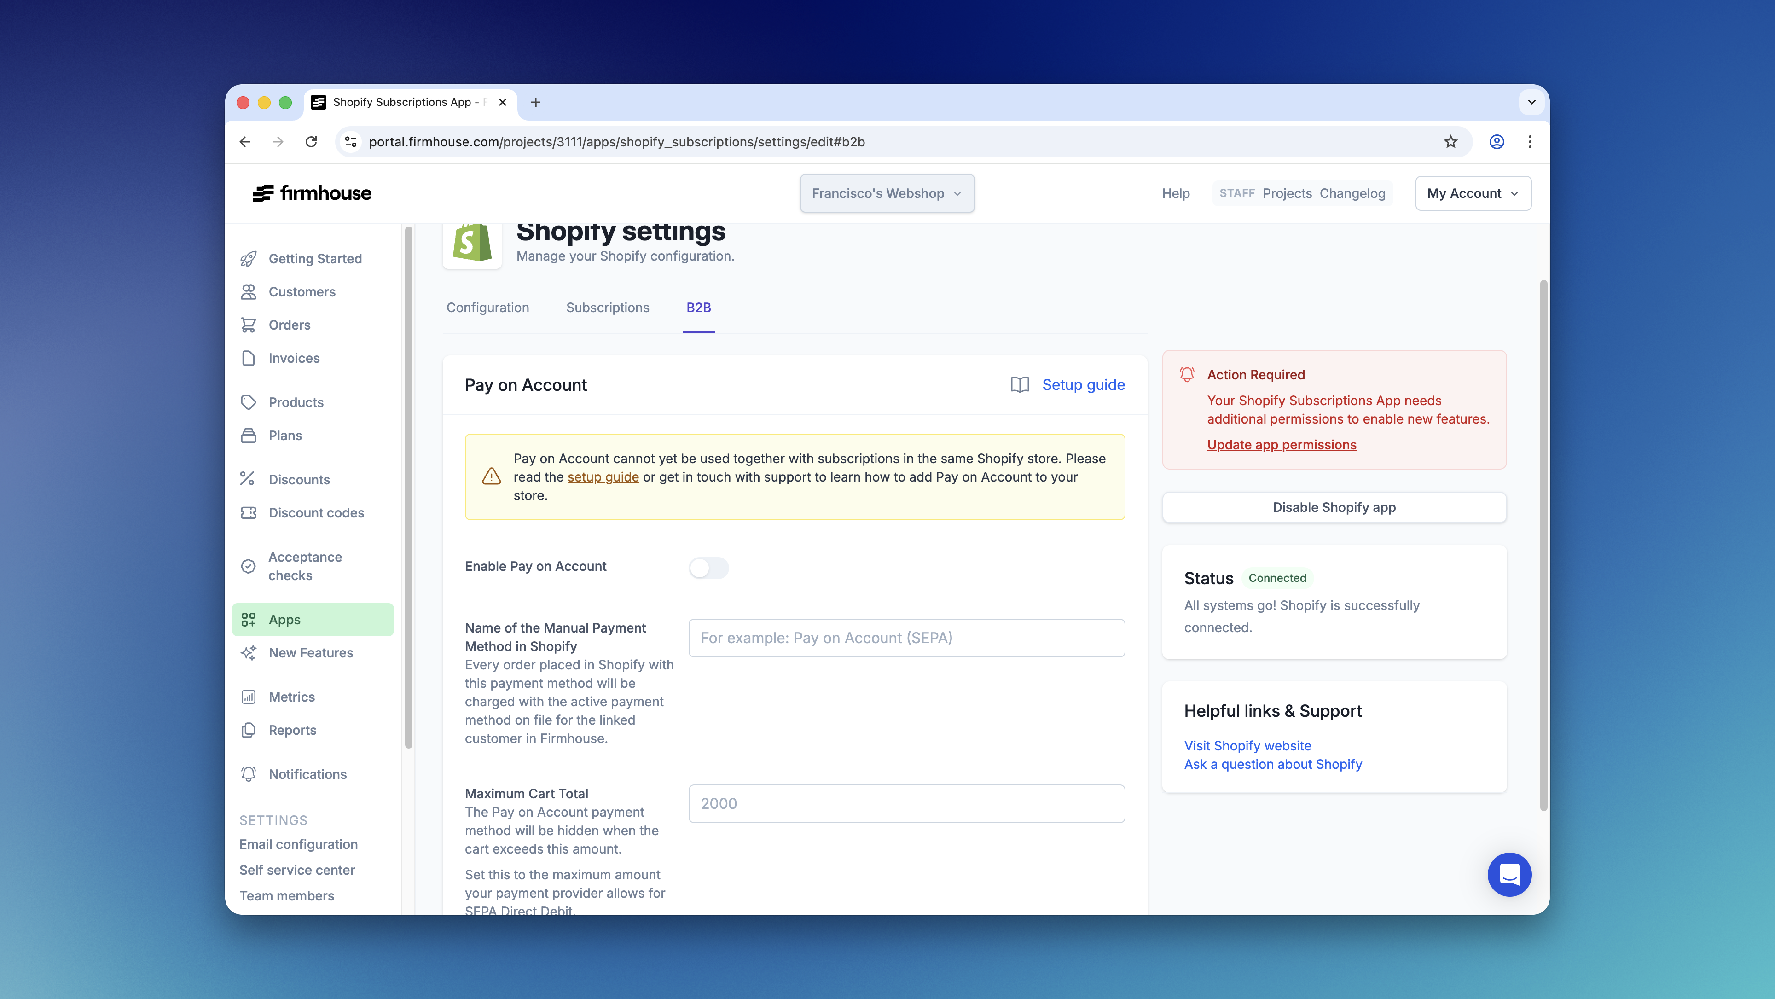This screenshot has height=999, width=1775.
Task: Click the Getting Started rocket icon
Action: point(248,259)
